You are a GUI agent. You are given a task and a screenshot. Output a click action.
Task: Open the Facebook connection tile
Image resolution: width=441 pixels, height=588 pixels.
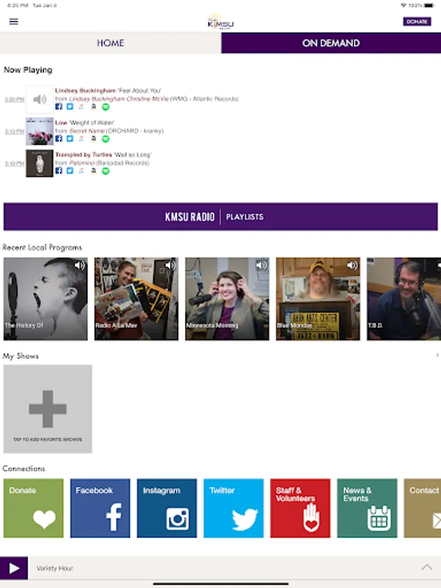tap(100, 508)
